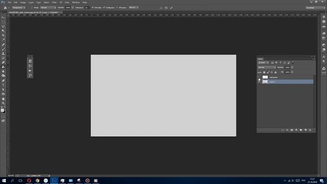Select the Pen tool

[x=3, y=81]
